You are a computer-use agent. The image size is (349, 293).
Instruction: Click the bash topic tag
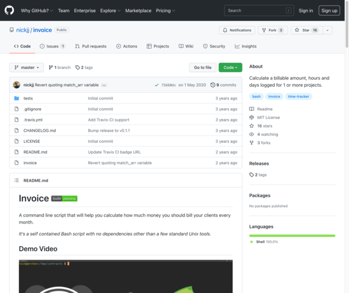(x=257, y=96)
